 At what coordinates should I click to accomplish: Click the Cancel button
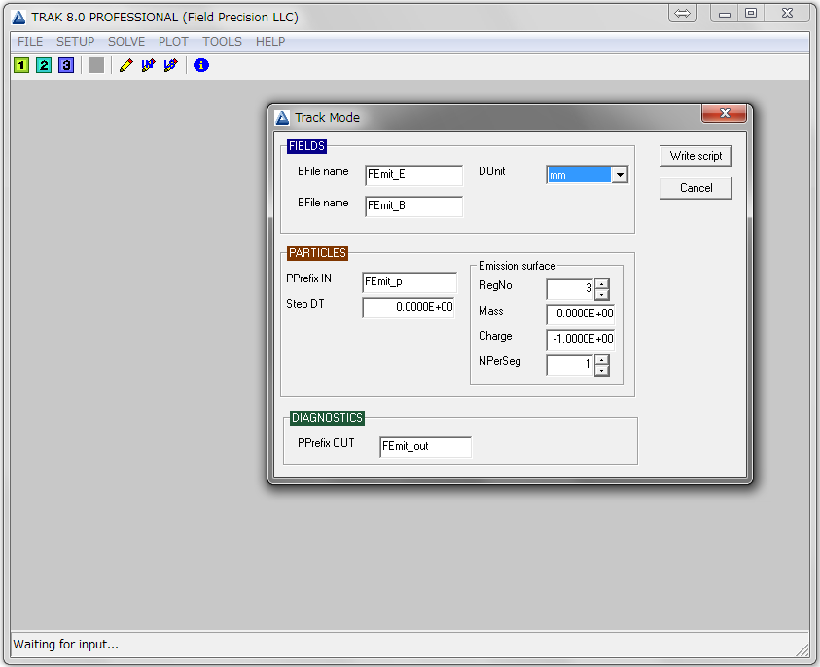(695, 188)
